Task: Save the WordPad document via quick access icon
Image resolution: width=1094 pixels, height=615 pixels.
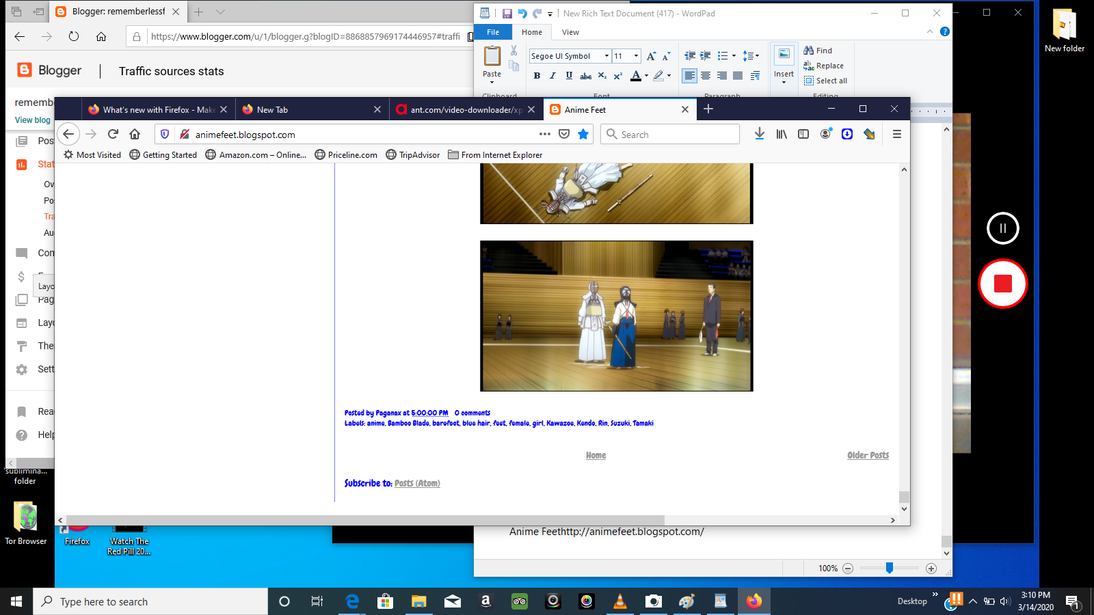Action: tap(507, 14)
